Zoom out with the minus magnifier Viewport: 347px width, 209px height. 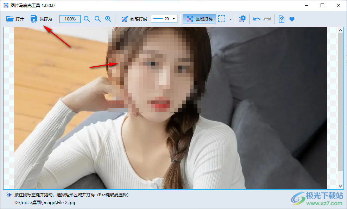point(97,19)
